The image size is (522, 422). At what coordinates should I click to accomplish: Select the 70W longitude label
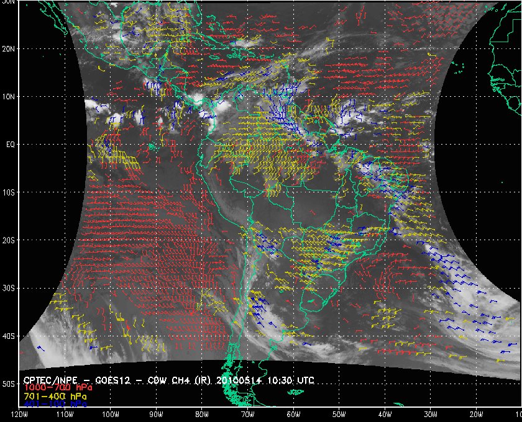point(248,415)
